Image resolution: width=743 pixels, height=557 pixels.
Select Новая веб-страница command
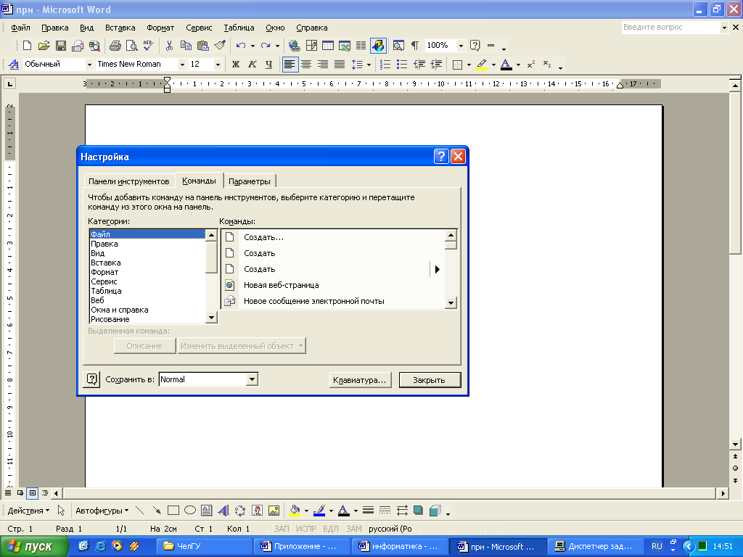(332, 285)
